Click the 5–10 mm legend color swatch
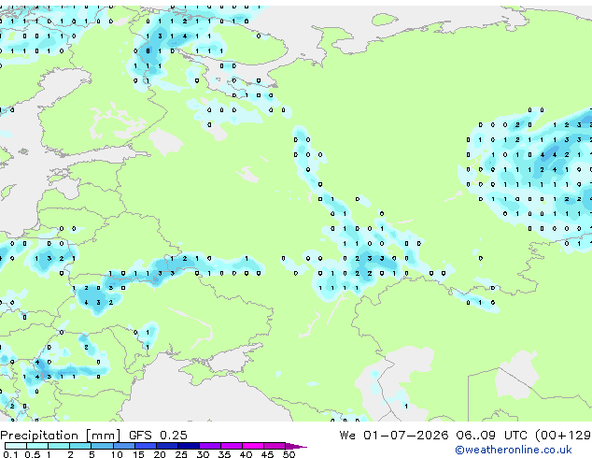Viewport: 592px width, 458px height. click(x=102, y=446)
